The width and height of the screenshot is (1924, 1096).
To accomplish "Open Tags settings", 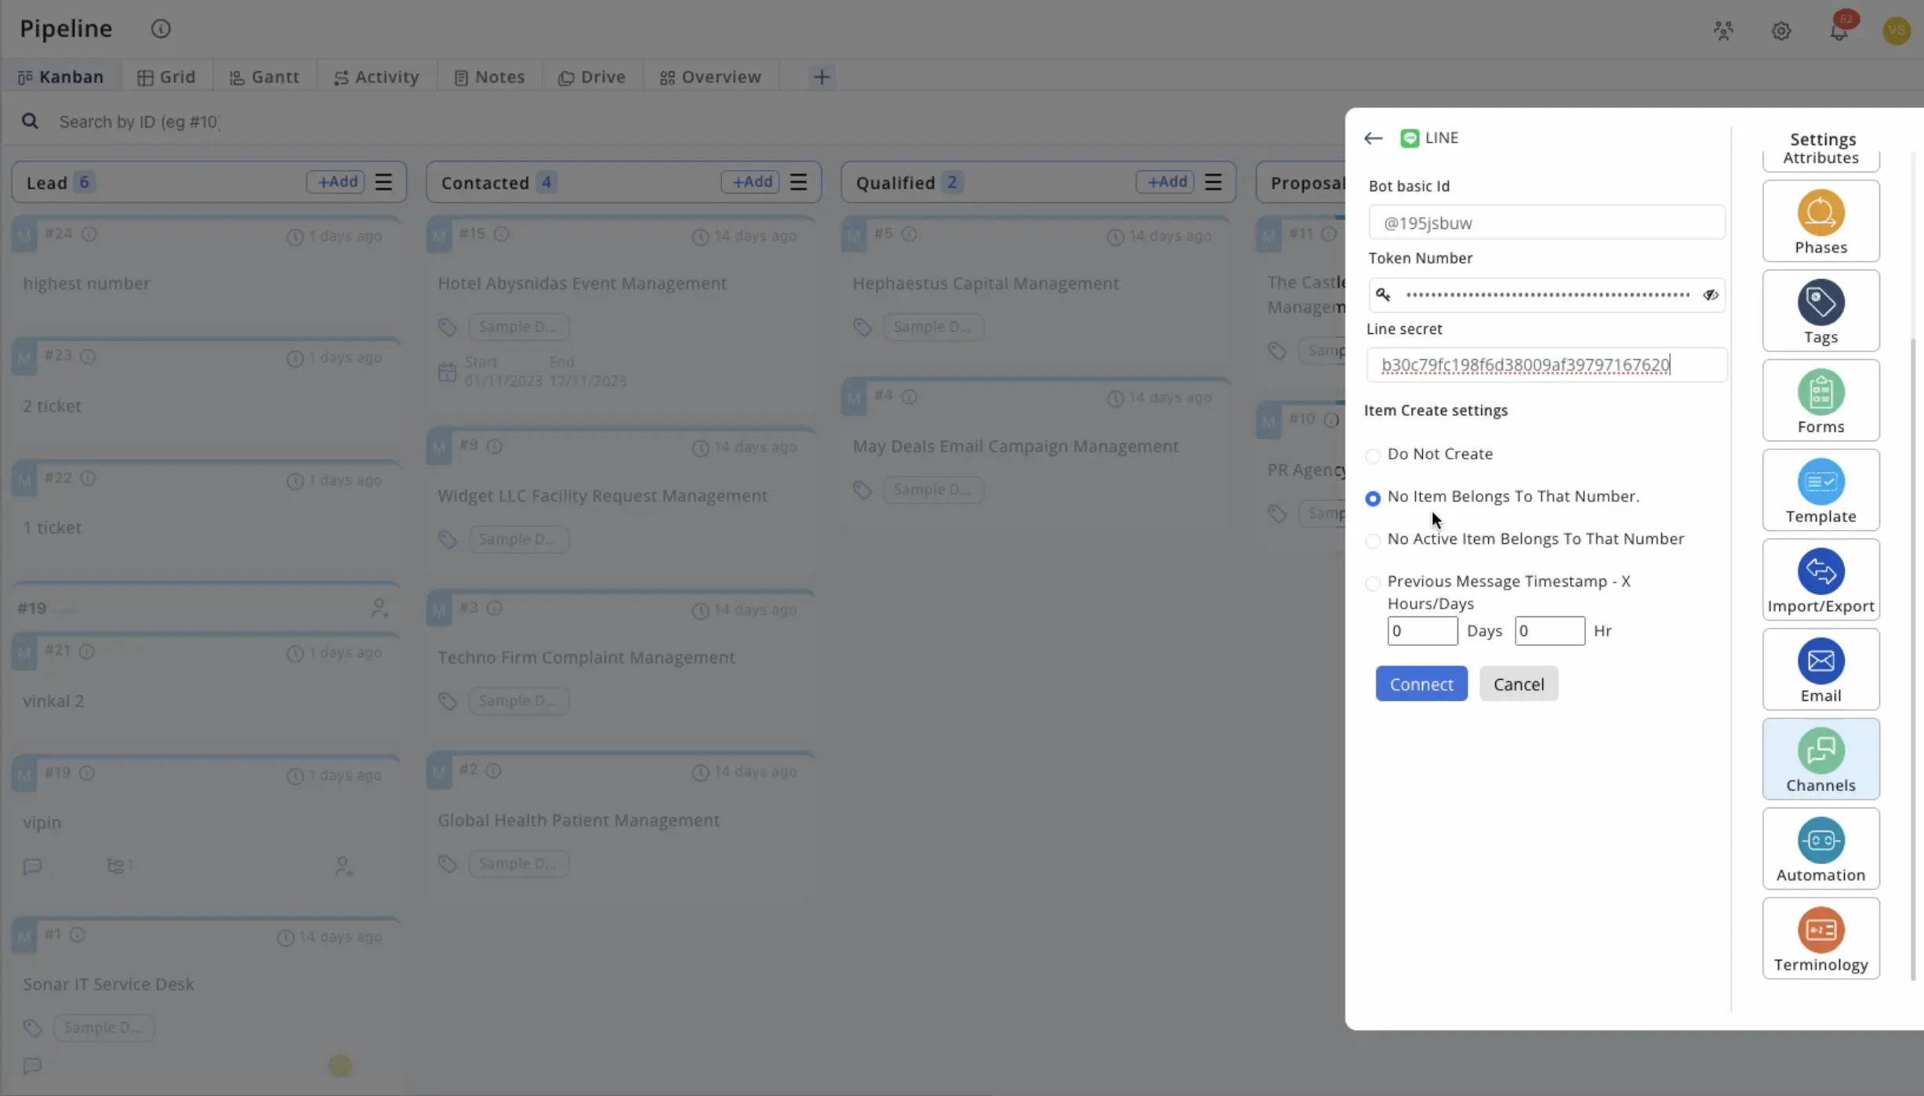I will pyautogui.click(x=1821, y=310).
